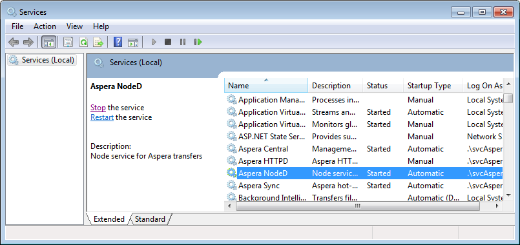Open the View menu
Image resolution: width=520 pixels, height=245 pixels.
click(75, 26)
